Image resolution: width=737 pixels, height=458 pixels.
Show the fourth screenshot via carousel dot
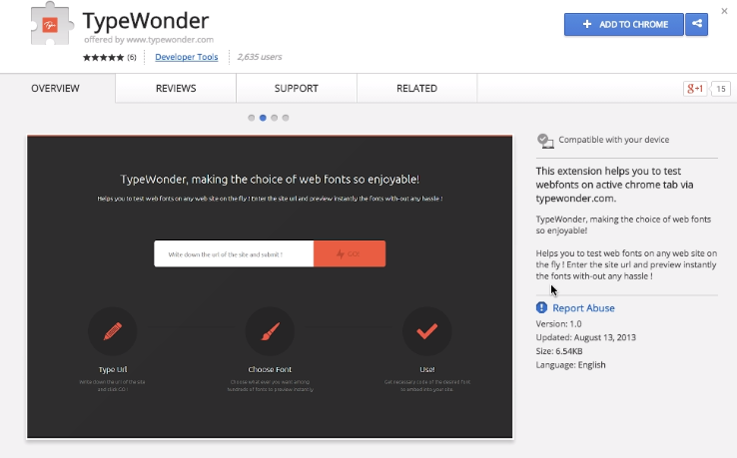click(286, 118)
